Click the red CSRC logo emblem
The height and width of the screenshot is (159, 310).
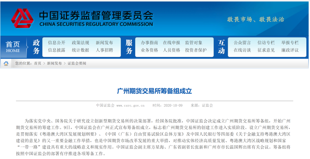(x=22, y=18)
